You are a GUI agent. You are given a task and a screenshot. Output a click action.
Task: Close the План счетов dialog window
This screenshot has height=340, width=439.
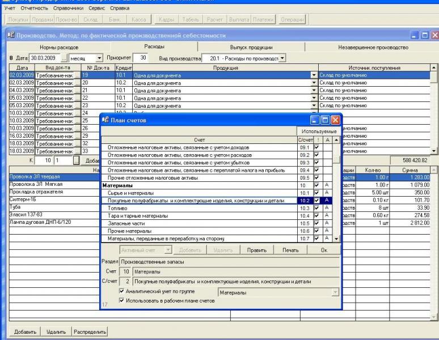pyautogui.click(x=335, y=120)
